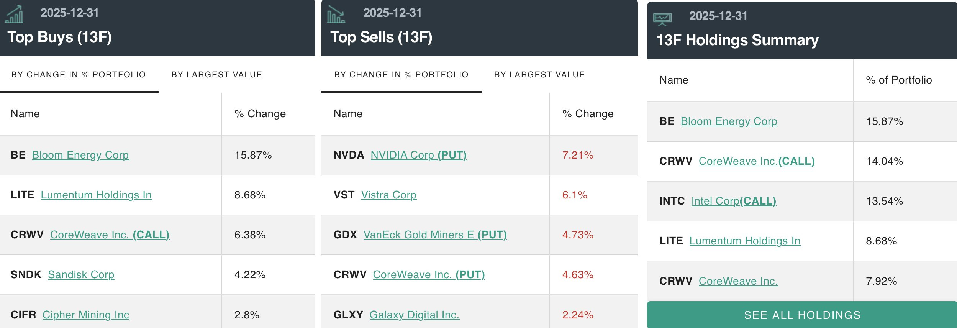Viewport: 957px width, 328px height.
Task: Select Top Sells By Change in % Portfolio tab
Action: 401,74
